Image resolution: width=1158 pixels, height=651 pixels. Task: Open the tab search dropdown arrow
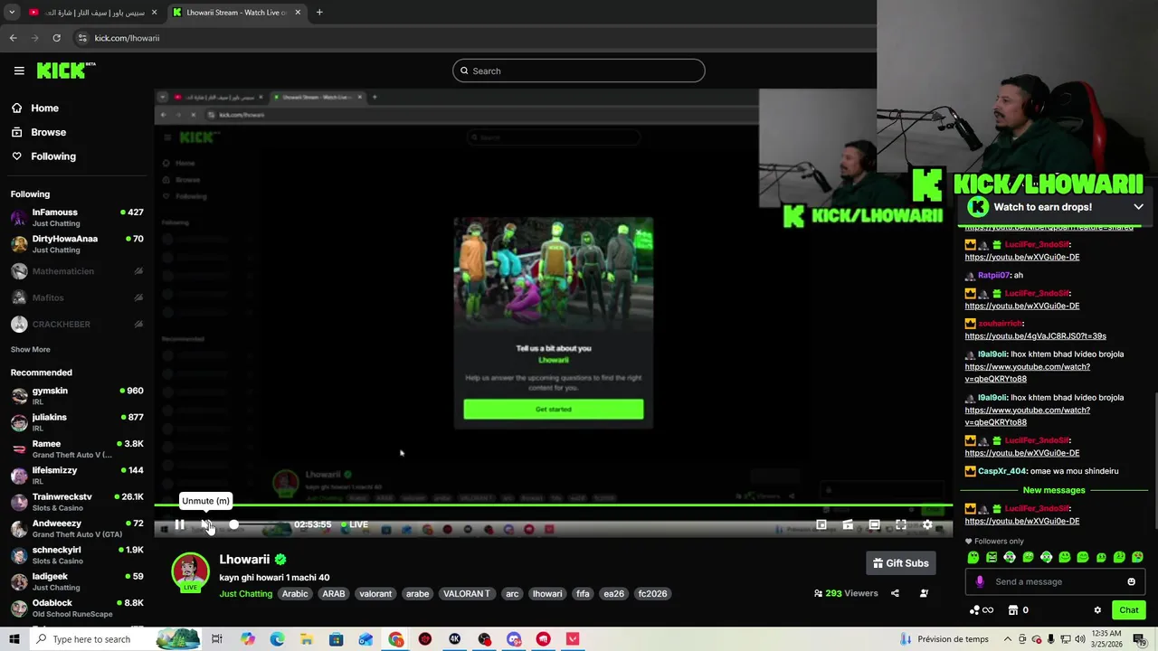tap(12, 13)
